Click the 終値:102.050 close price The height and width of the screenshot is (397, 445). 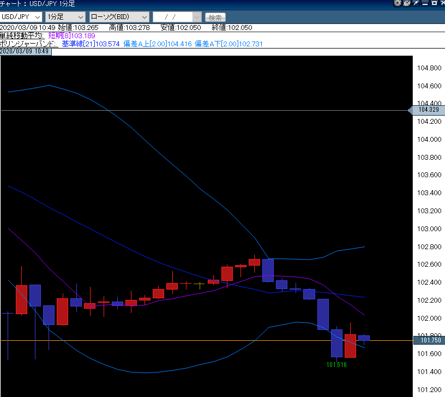tap(232, 27)
